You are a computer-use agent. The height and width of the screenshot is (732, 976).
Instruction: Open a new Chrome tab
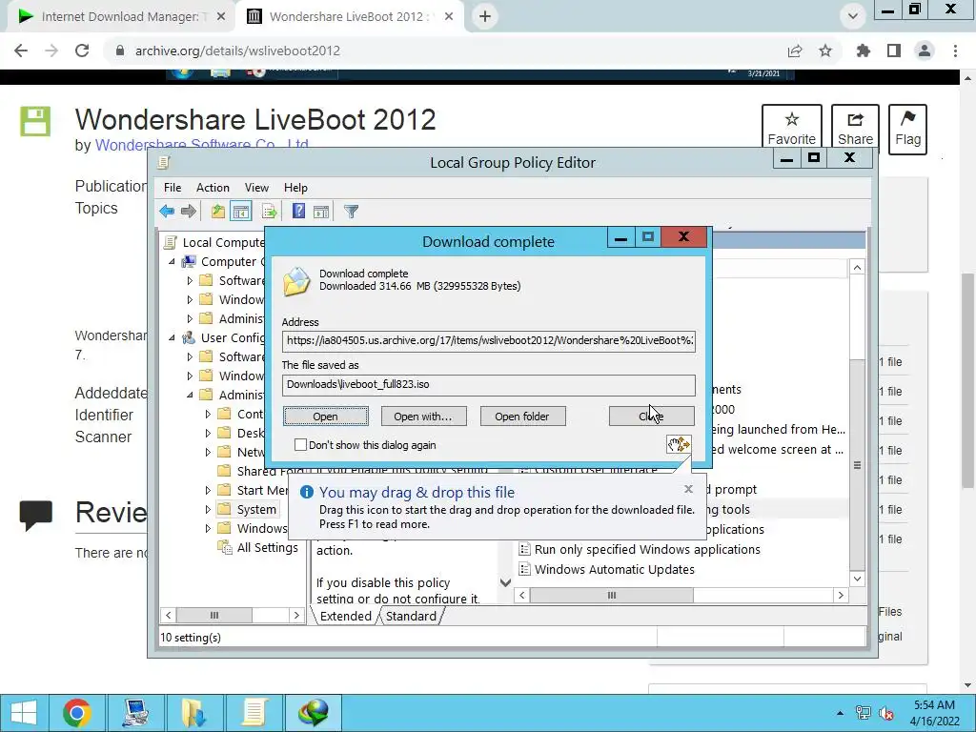pos(485,16)
